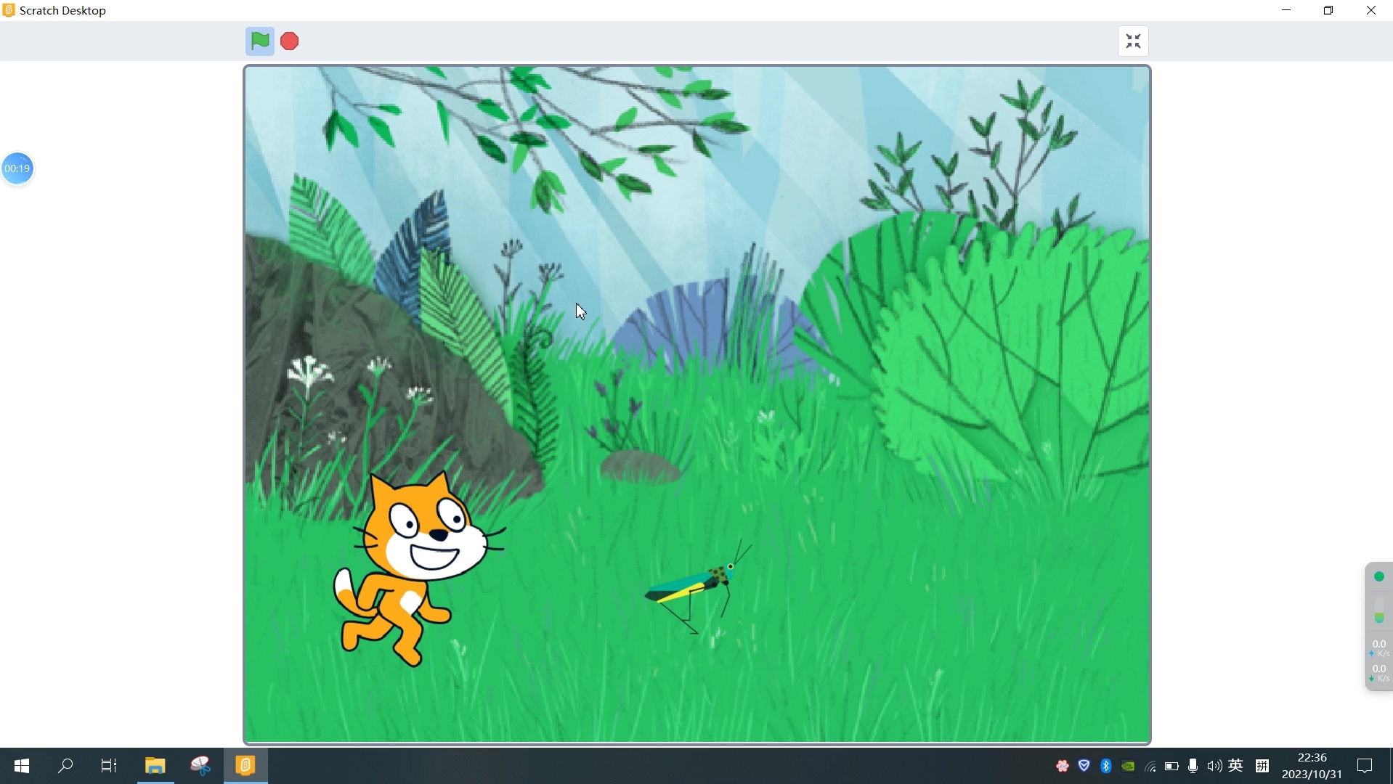Viewport: 1393px width, 784px height.
Task: Mute the speaker via volume tray icon
Action: pos(1215,766)
